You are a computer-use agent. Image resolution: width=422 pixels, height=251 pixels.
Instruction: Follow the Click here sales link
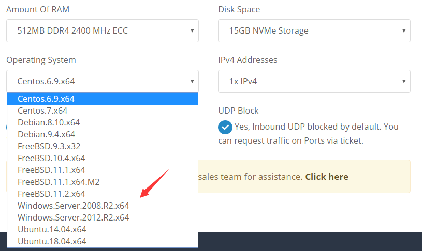327,177
